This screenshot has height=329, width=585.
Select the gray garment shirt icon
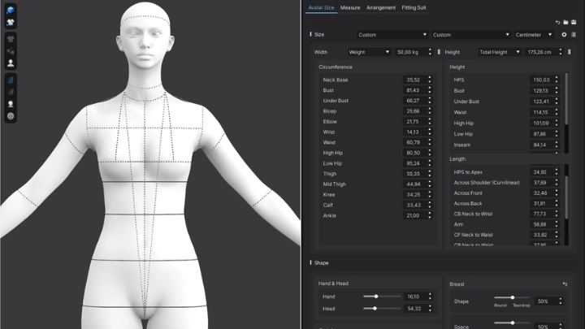(11, 39)
